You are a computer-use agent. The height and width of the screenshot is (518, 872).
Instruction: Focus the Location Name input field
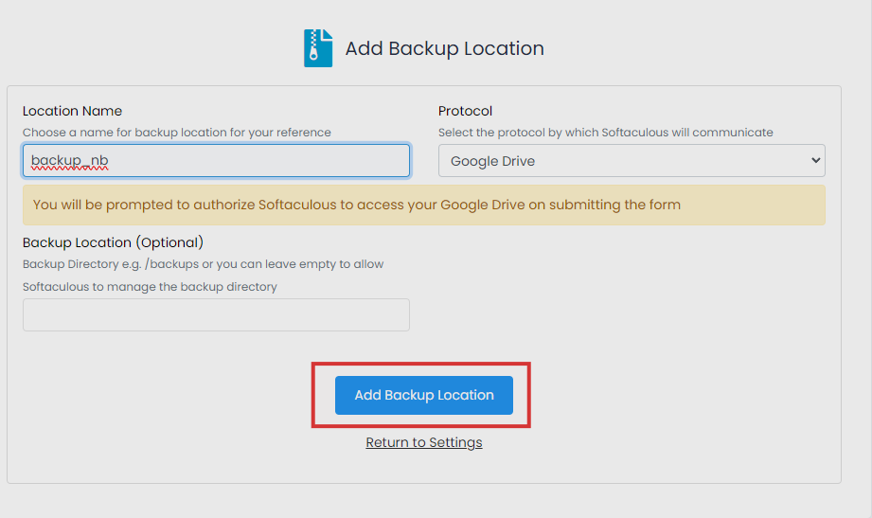point(216,161)
